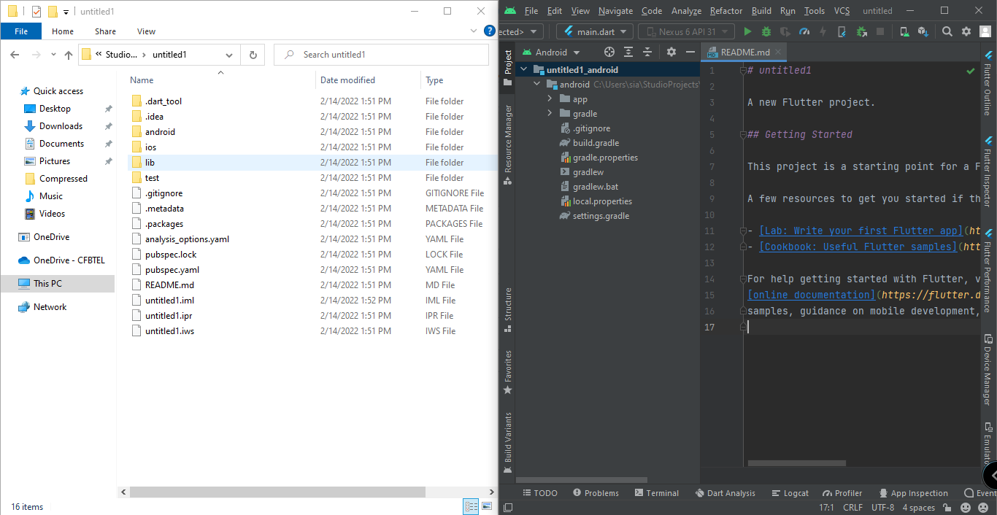Open main.dart run configuration dropdown

pyautogui.click(x=594, y=31)
